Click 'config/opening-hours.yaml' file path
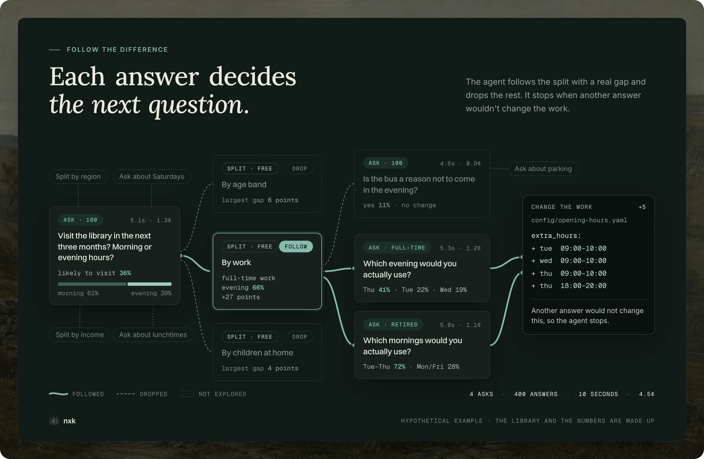 coord(579,220)
